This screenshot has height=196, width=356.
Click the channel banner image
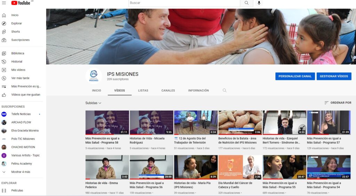coord(201,36)
